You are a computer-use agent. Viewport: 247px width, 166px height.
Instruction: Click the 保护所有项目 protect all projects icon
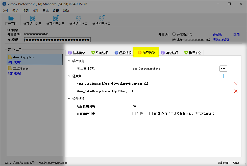pyautogui.click(x=102, y=18)
